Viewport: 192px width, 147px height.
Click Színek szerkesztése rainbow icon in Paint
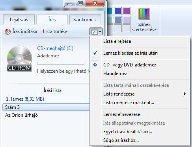click(144, 14)
